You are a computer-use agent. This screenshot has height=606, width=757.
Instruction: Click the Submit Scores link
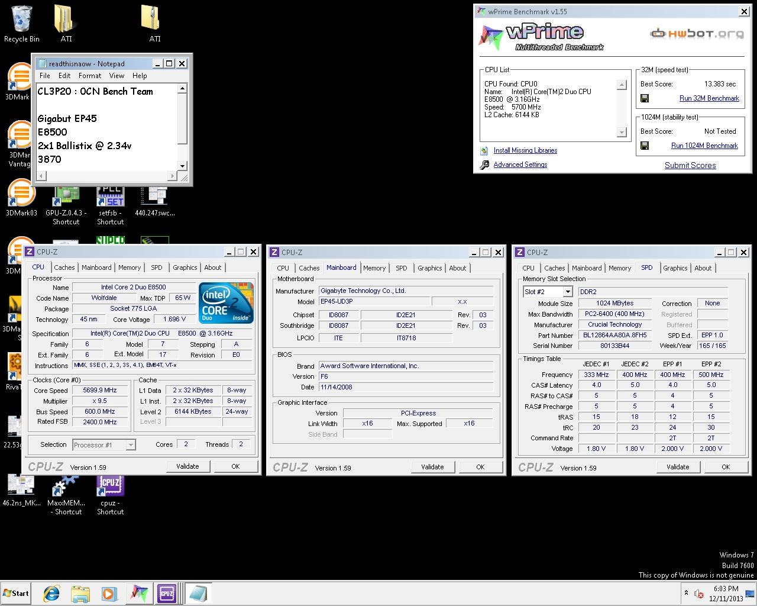(x=690, y=165)
